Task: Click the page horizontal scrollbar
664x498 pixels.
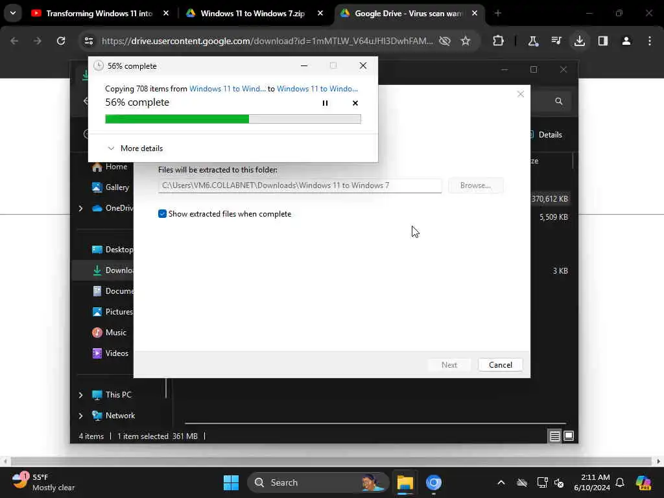Action: (331, 461)
